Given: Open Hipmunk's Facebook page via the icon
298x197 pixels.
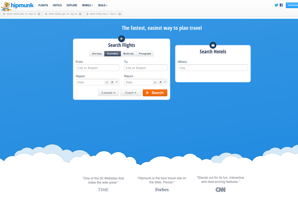Looking at the screenshot, I should pyautogui.click(x=281, y=5).
